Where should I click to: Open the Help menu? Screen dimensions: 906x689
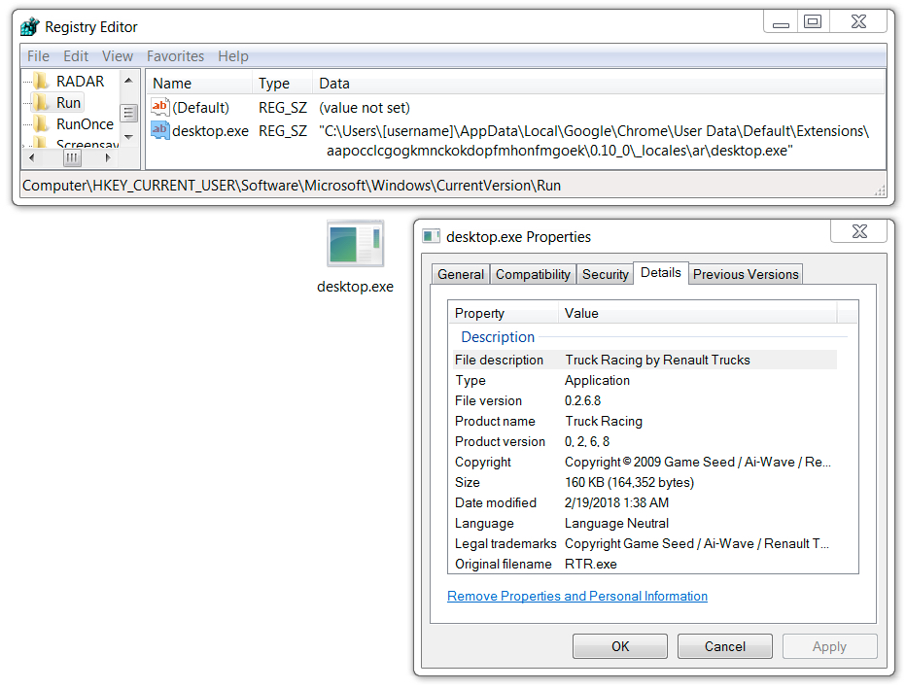coord(233,56)
